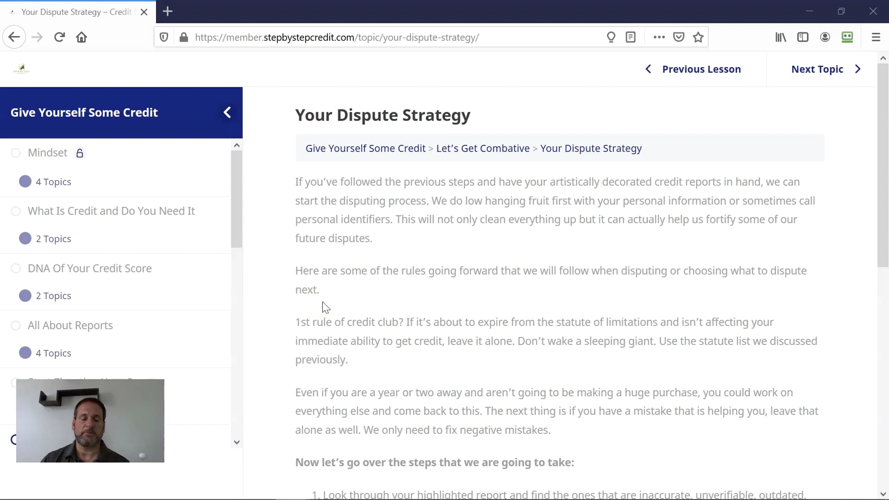The height and width of the screenshot is (500, 889).
Task: Open Let's Get Combative breadcrumb link
Action: [x=483, y=148]
